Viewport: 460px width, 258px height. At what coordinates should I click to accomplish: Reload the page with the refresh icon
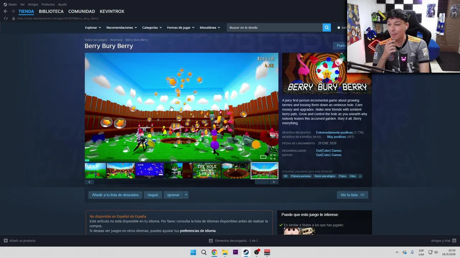tap(5, 18)
